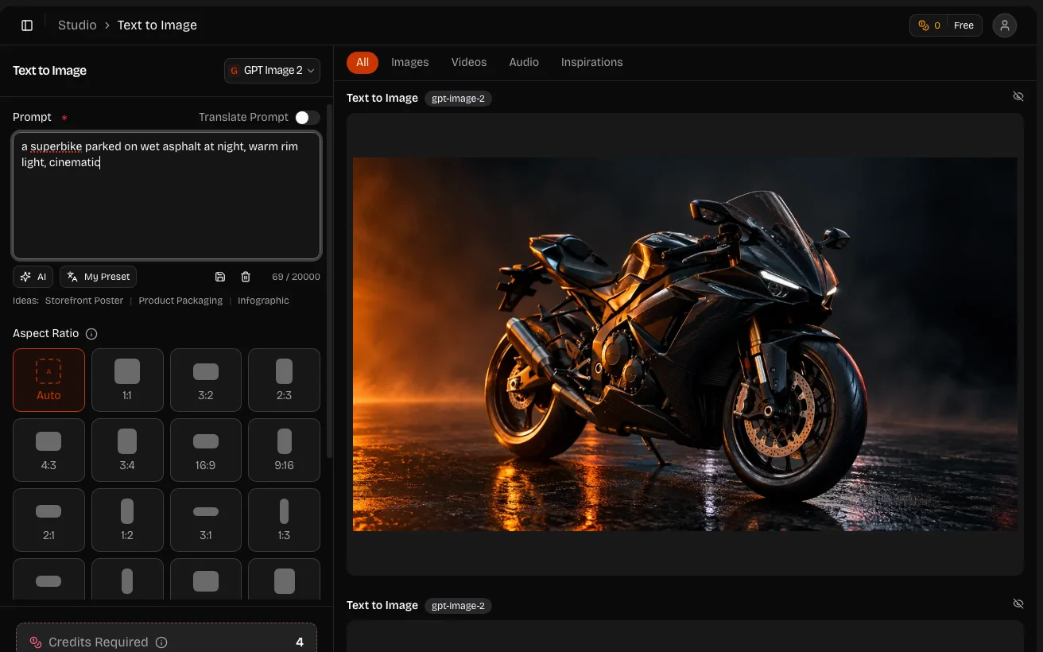Viewport: 1043px width, 652px height.
Task: Click the credits coin icon showing 0
Action: tap(924, 25)
